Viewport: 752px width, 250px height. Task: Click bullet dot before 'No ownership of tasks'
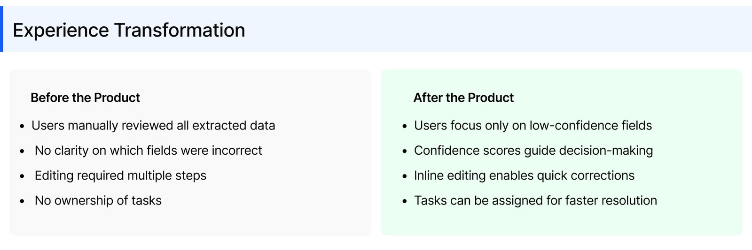pyautogui.click(x=22, y=202)
